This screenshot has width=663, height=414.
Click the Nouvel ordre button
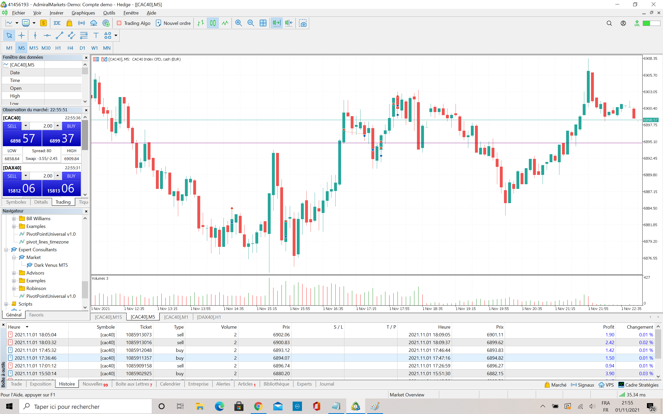pyautogui.click(x=173, y=23)
